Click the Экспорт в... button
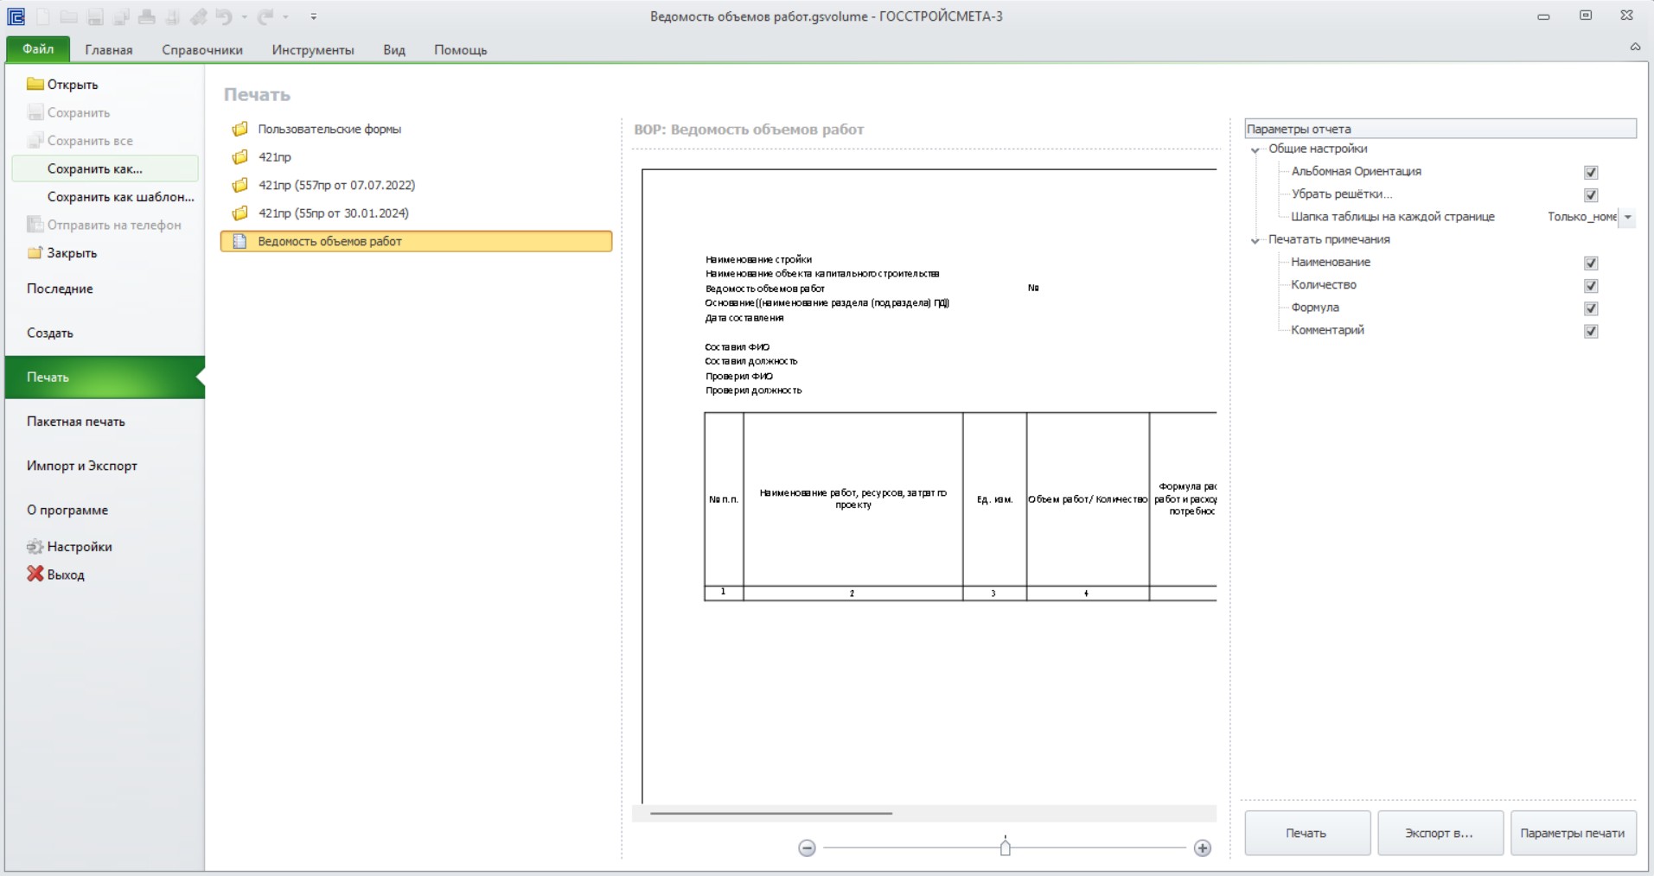Image resolution: width=1654 pixels, height=876 pixels. coord(1440,833)
